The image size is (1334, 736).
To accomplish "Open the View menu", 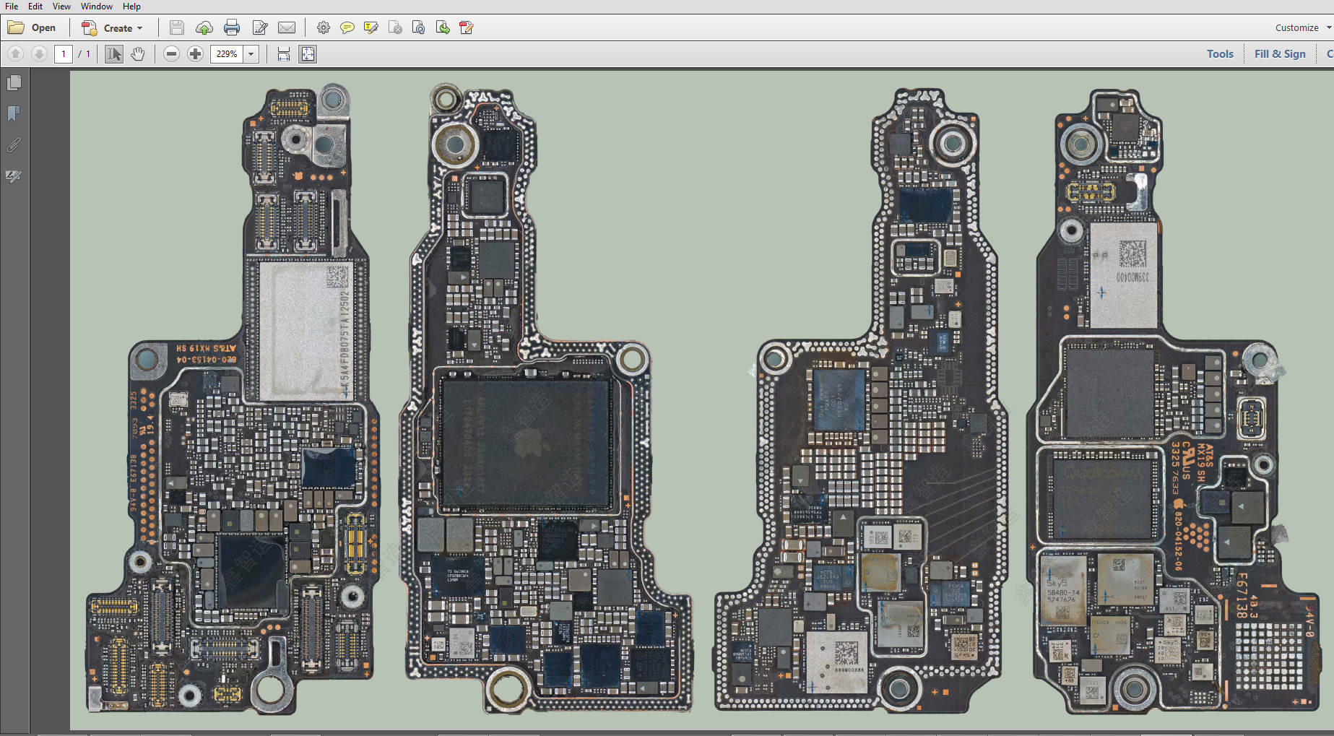I will pyautogui.click(x=61, y=7).
